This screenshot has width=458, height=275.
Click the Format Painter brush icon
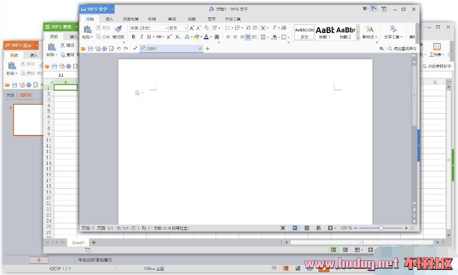tap(118, 29)
